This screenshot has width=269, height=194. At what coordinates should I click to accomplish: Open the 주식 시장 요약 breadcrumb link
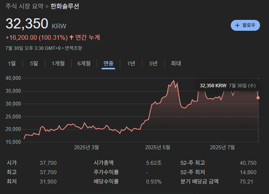[24, 6]
